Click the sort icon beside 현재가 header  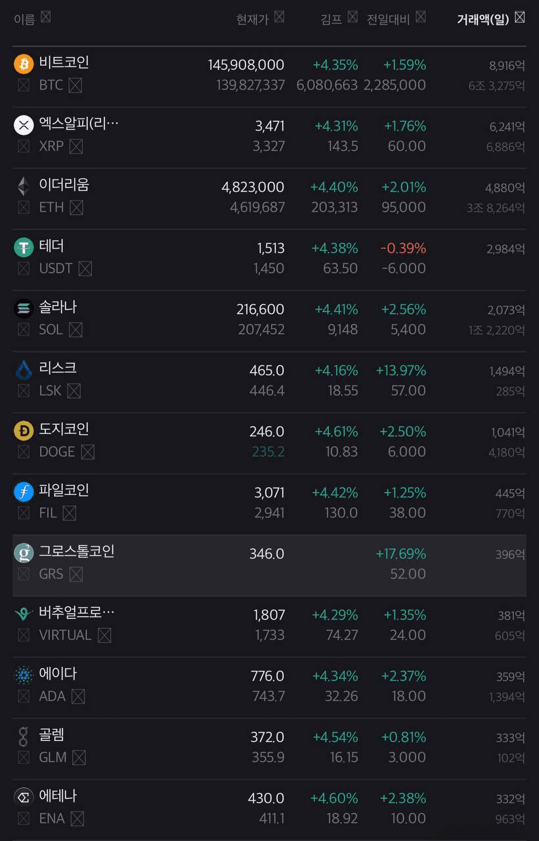point(280,17)
